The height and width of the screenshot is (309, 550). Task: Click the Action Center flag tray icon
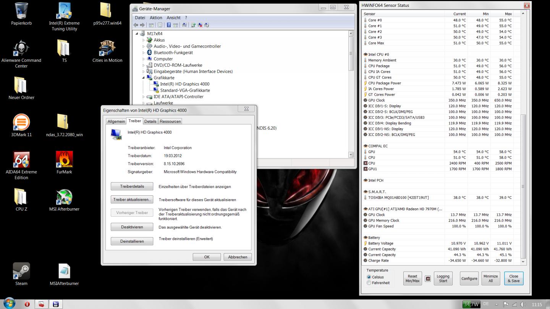(506, 304)
